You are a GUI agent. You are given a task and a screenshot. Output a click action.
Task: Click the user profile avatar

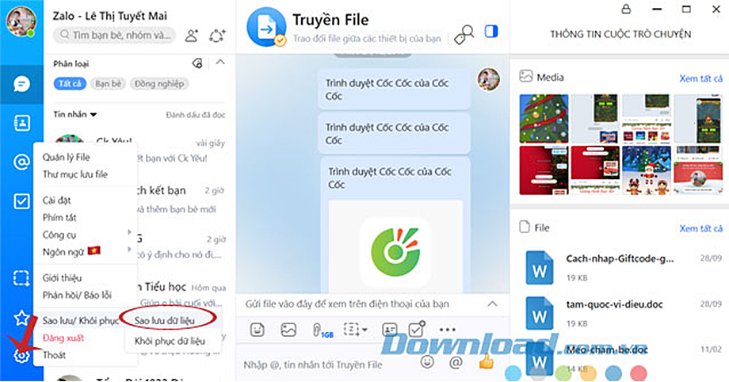(x=21, y=21)
